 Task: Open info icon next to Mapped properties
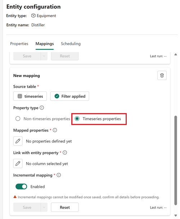(x=55, y=130)
